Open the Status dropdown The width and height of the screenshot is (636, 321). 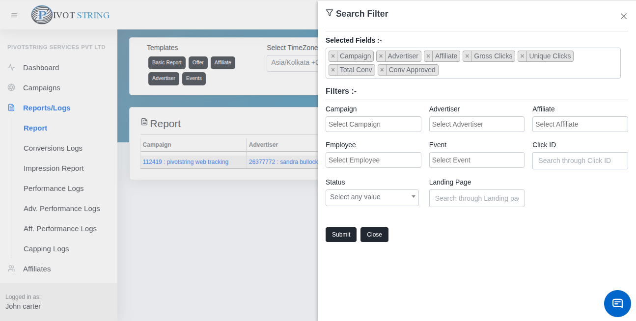[372, 197]
